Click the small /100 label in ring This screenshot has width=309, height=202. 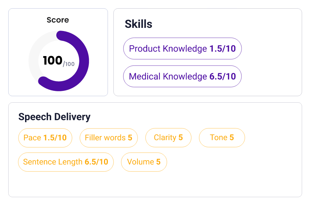(69, 64)
